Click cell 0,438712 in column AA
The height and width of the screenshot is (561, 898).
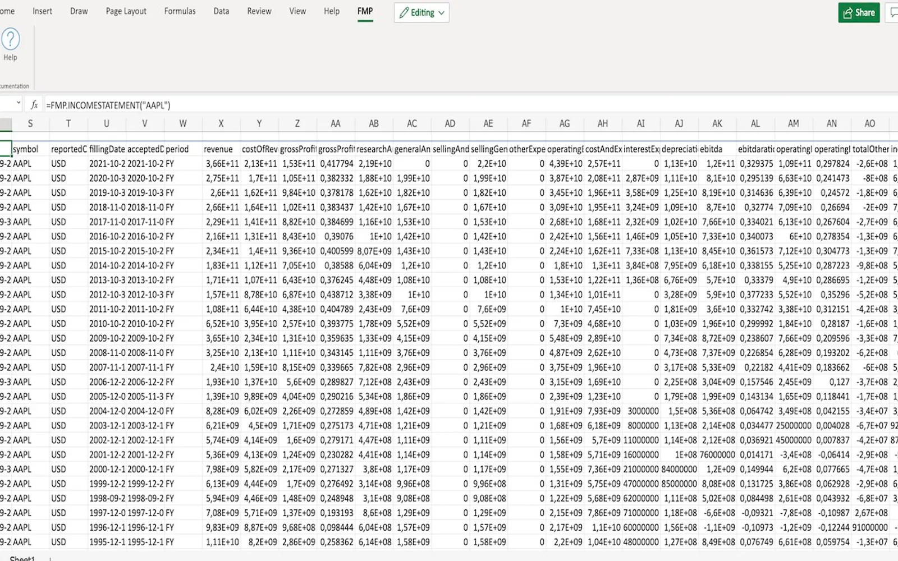click(x=336, y=295)
